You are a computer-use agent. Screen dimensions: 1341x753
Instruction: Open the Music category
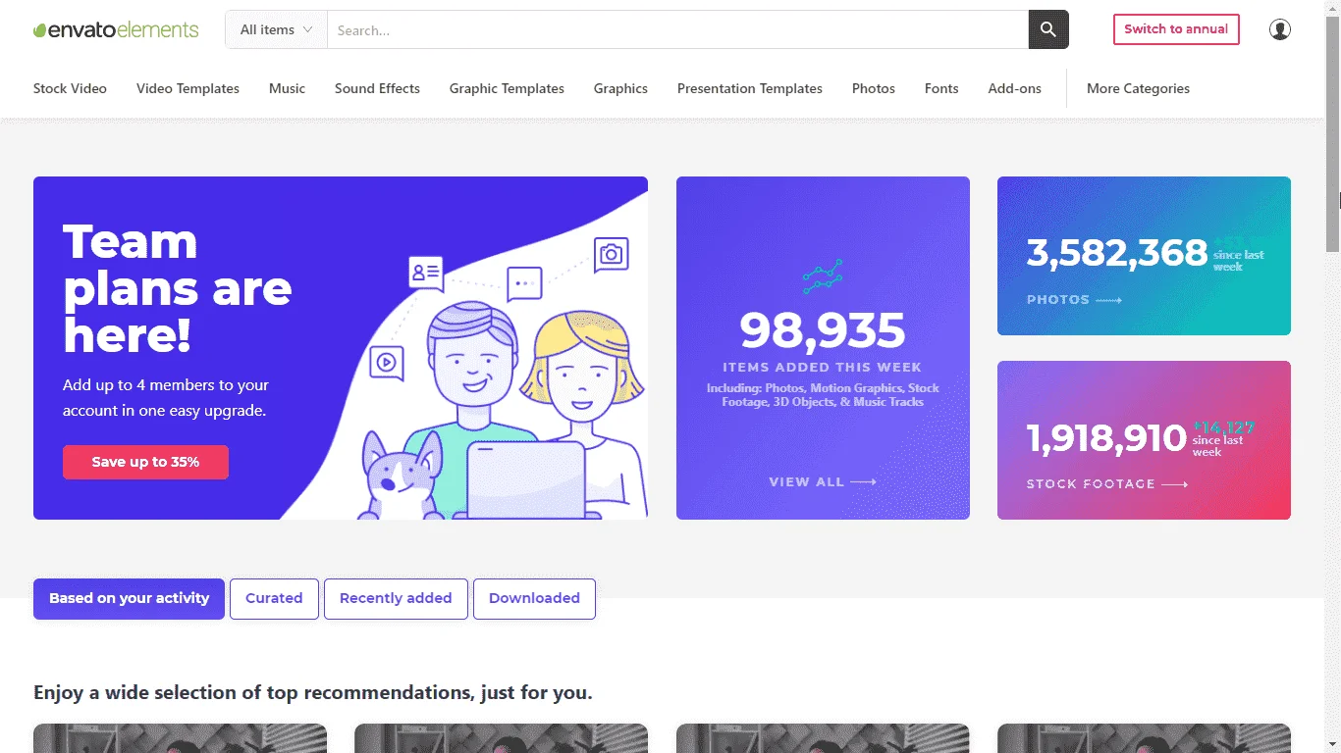[x=287, y=88]
